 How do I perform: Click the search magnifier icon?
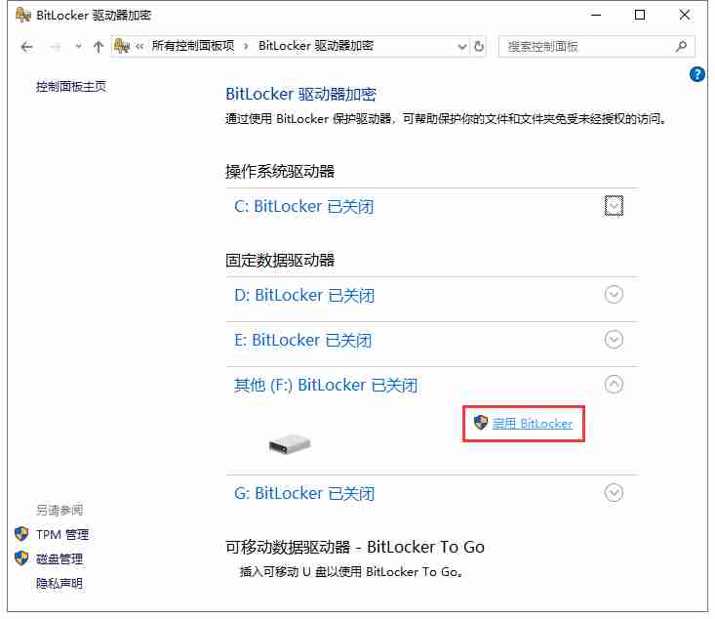coord(681,46)
